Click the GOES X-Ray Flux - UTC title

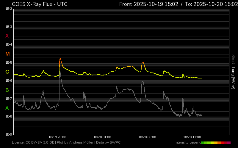39,4
